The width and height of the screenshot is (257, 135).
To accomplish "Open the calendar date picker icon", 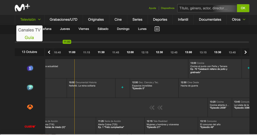I will pyautogui.click(x=157, y=29).
